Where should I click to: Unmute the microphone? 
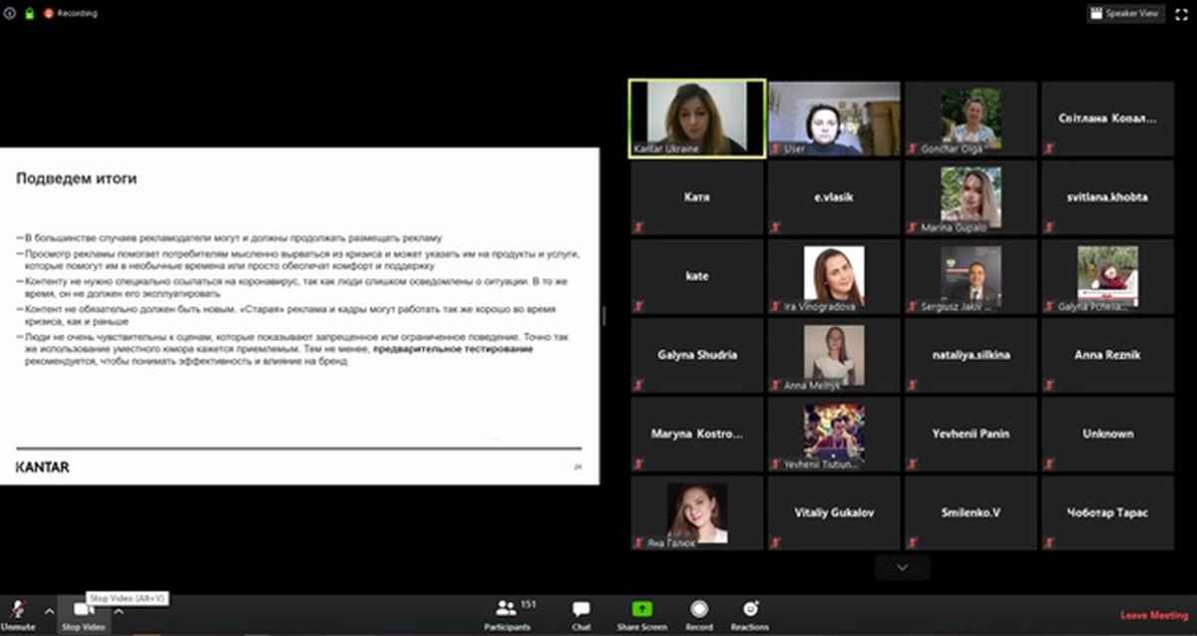click(x=17, y=611)
